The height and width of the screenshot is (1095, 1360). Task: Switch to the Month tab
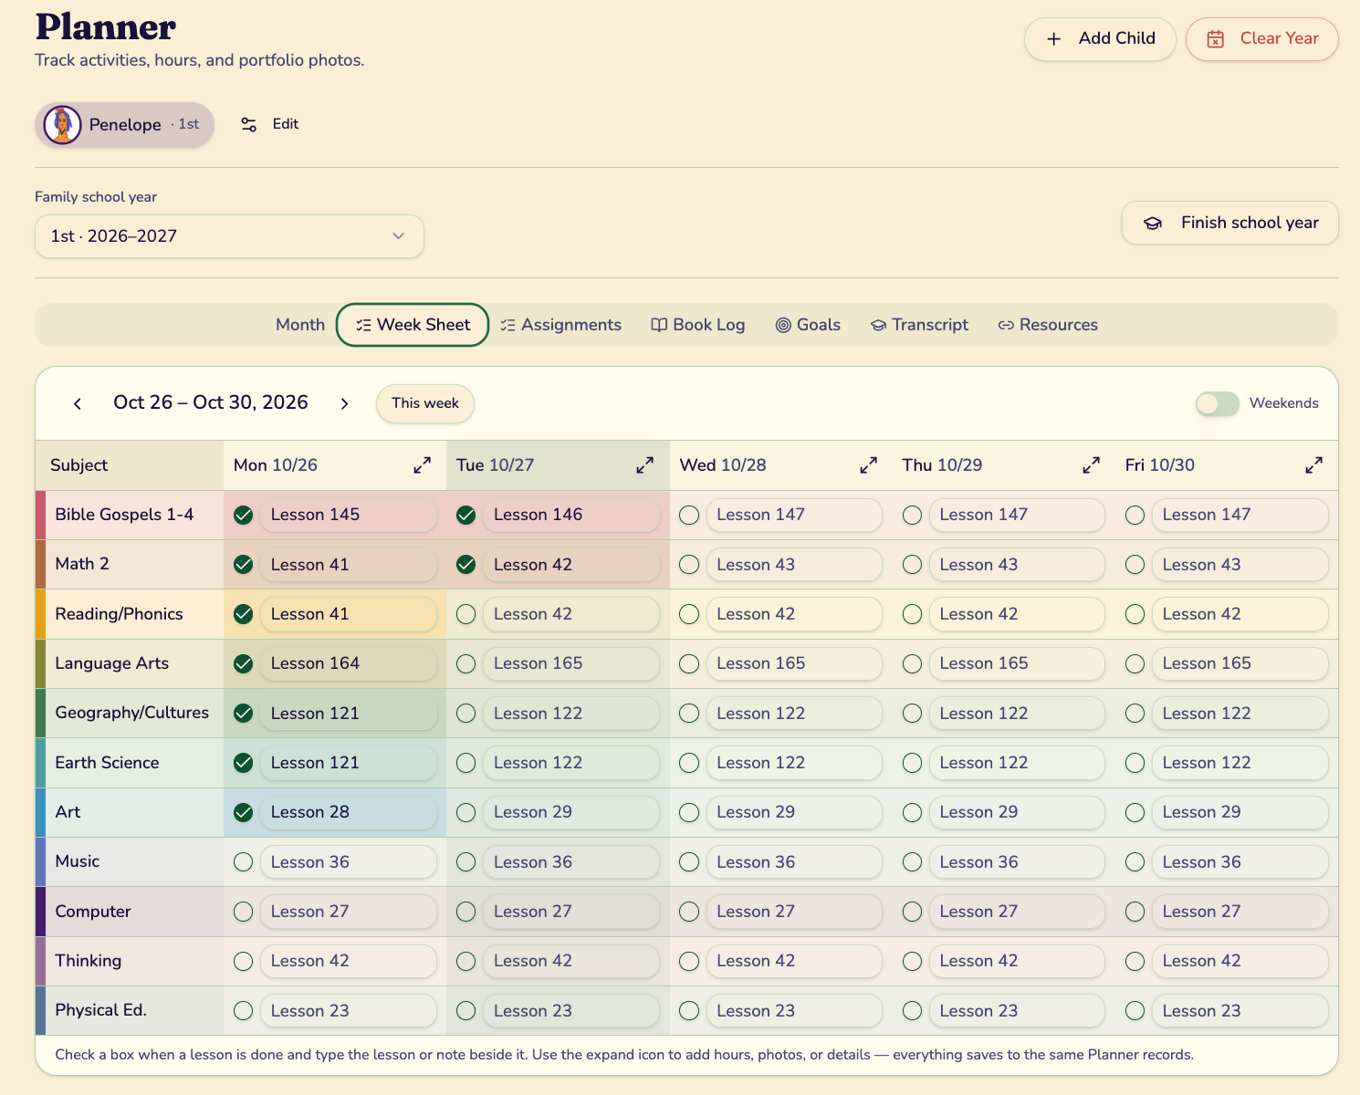point(300,325)
